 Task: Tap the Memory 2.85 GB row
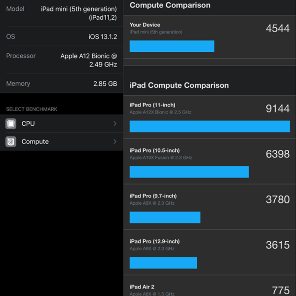click(x=62, y=84)
